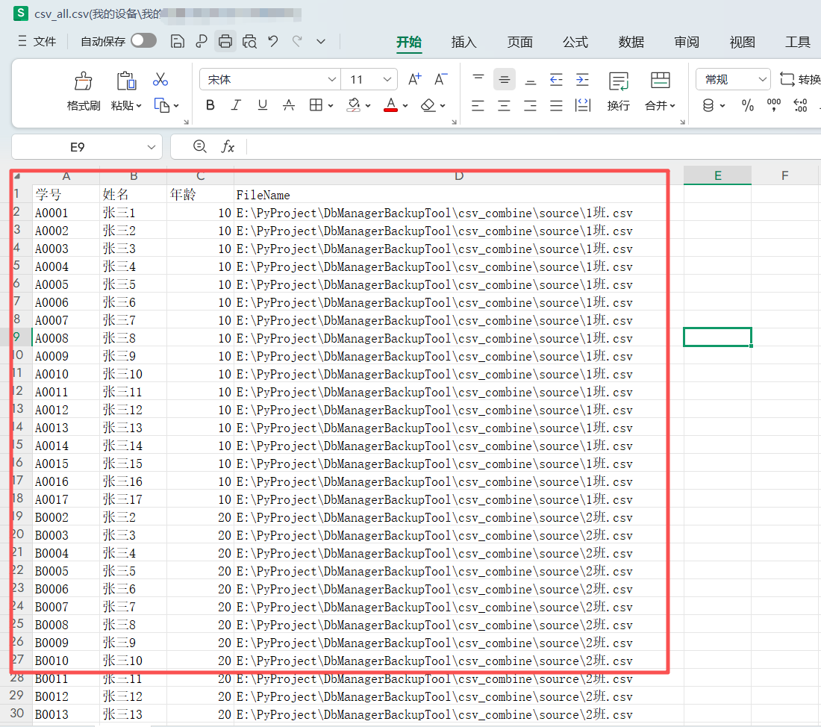Viewport: 821px width, 727px height.
Task: Open Print Preview icon
Action: [x=250, y=41]
